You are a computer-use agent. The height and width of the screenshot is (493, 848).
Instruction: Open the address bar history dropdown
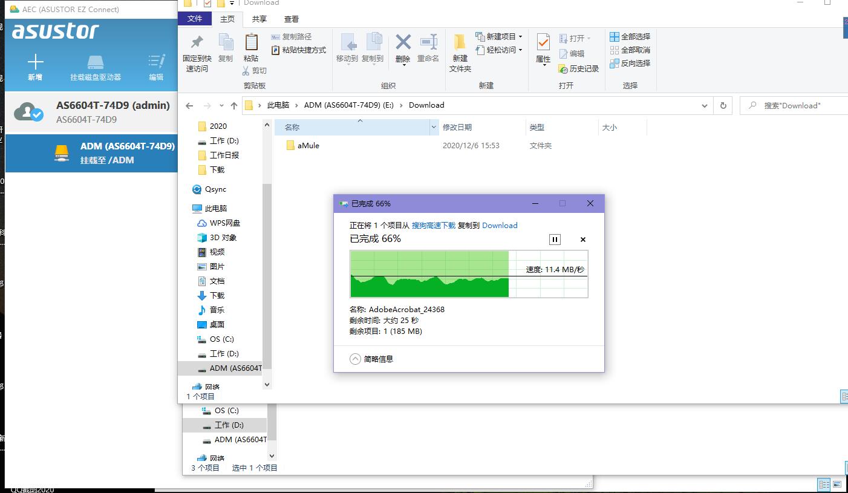(x=704, y=105)
